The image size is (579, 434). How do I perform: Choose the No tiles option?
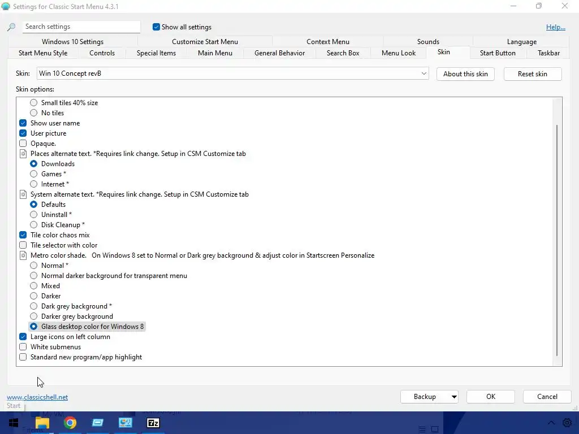click(x=33, y=113)
